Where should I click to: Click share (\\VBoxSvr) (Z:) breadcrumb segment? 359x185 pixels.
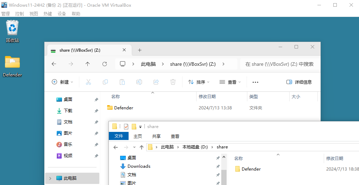tap(193, 64)
